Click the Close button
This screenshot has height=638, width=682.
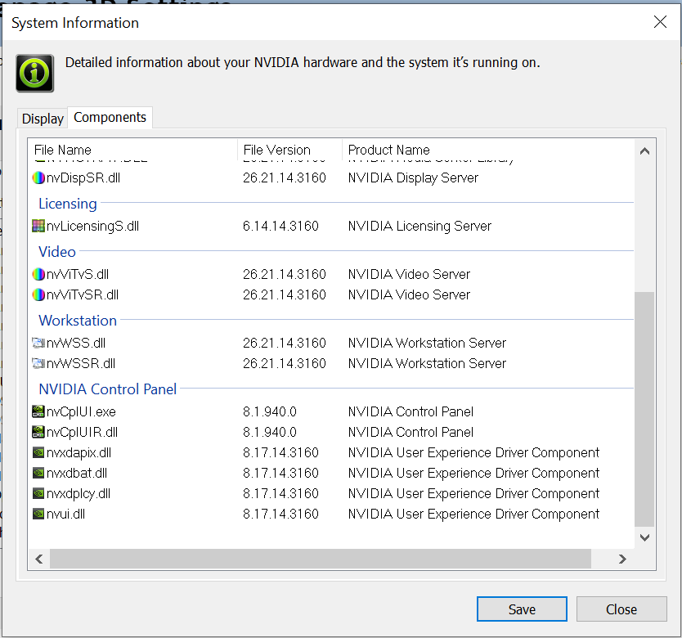click(621, 609)
